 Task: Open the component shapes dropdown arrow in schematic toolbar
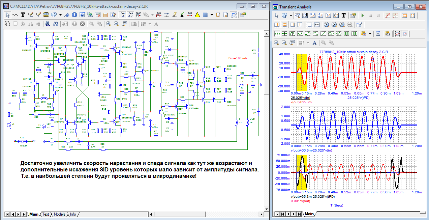tap(60, 15)
